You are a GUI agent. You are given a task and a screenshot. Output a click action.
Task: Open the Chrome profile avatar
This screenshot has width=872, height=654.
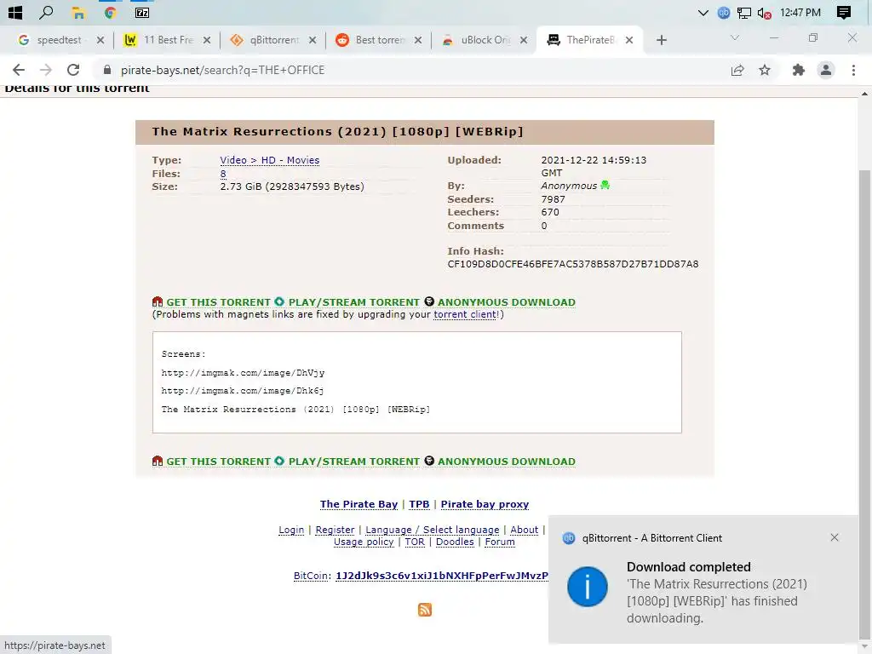pyautogui.click(x=826, y=70)
